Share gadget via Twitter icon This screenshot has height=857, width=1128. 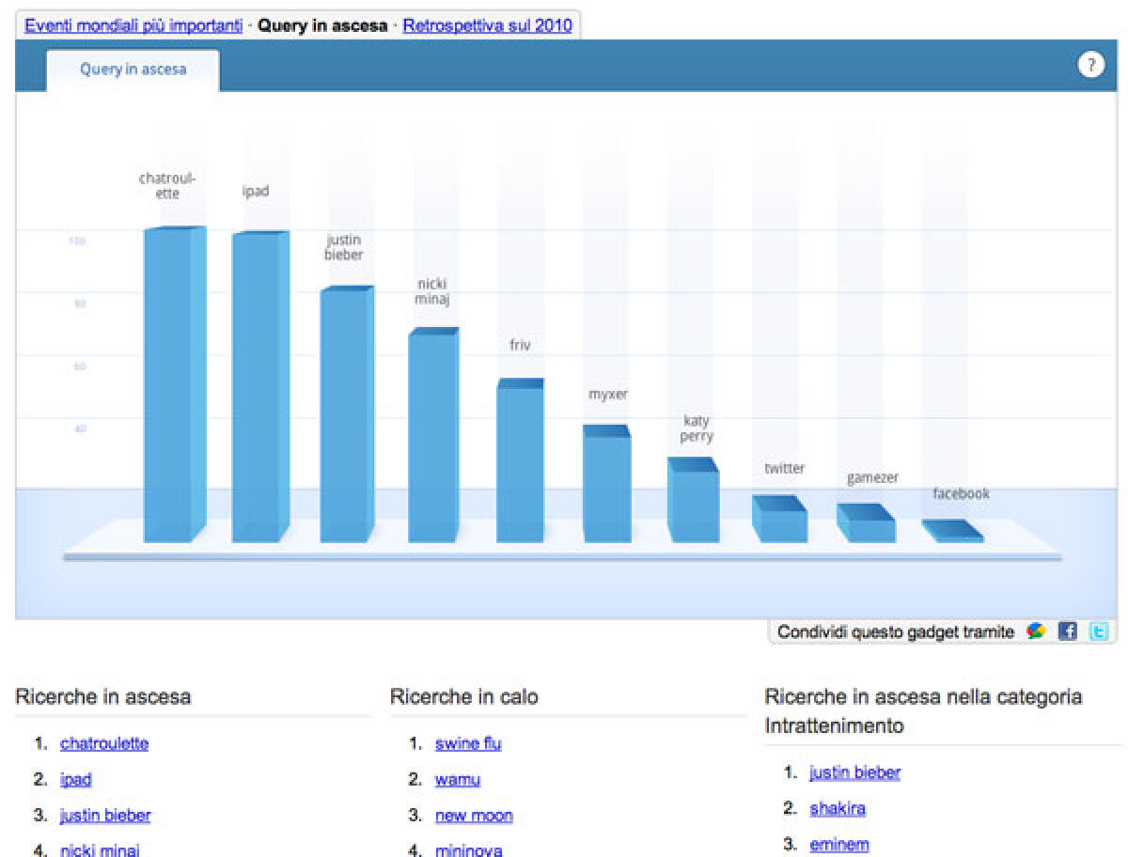1098,631
